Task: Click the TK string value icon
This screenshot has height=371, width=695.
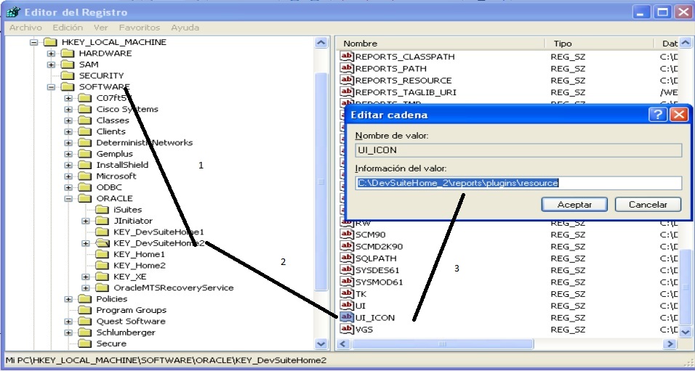Action: click(347, 293)
